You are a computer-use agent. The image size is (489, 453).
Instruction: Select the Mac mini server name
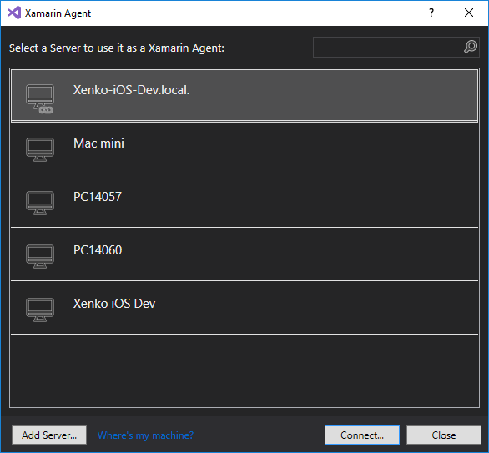98,143
